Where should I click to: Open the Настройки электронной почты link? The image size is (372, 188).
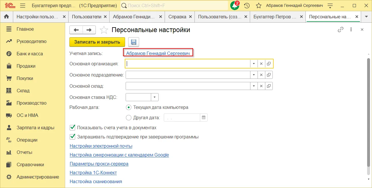point(101,146)
